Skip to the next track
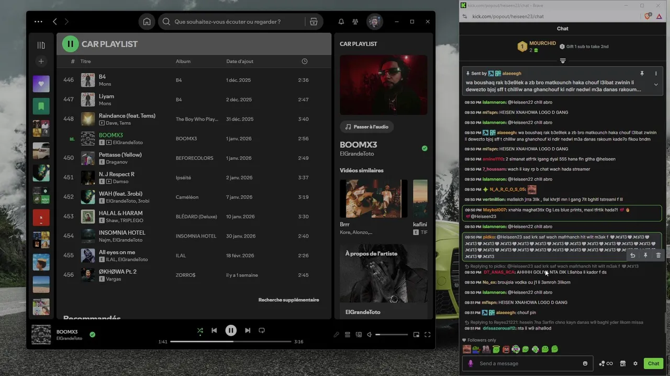This screenshot has height=376, width=670. pyautogui.click(x=248, y=331)
